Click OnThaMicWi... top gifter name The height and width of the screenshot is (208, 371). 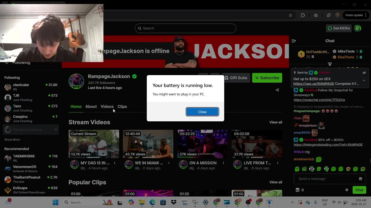pos(318,52)
